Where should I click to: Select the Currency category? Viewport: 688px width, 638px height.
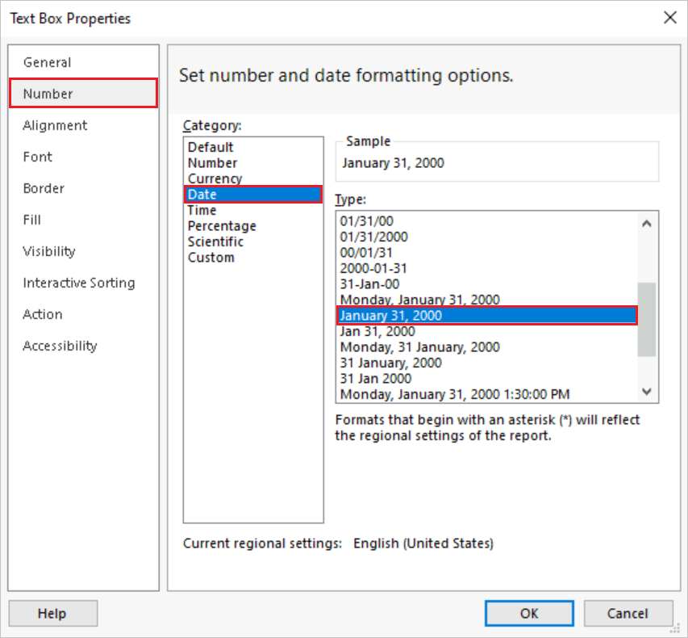(x=215, y=178)
